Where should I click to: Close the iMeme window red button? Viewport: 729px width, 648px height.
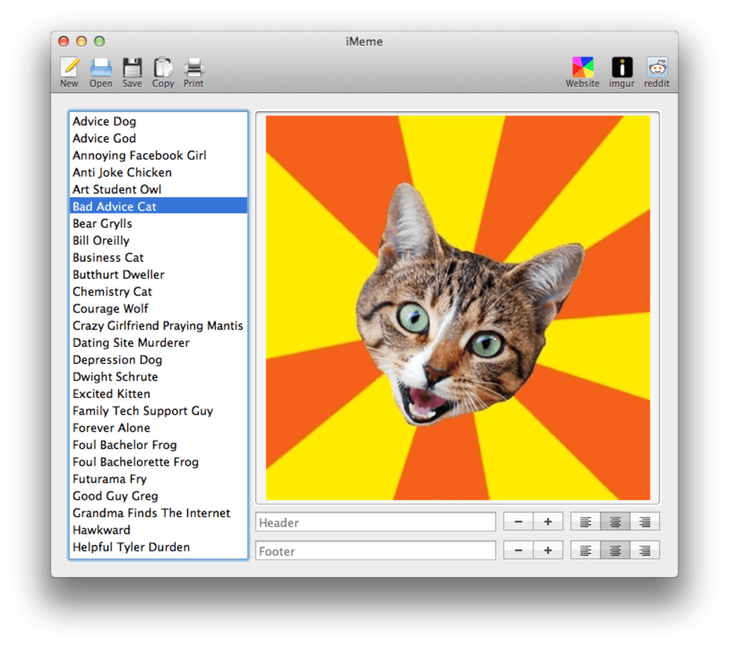64,41
